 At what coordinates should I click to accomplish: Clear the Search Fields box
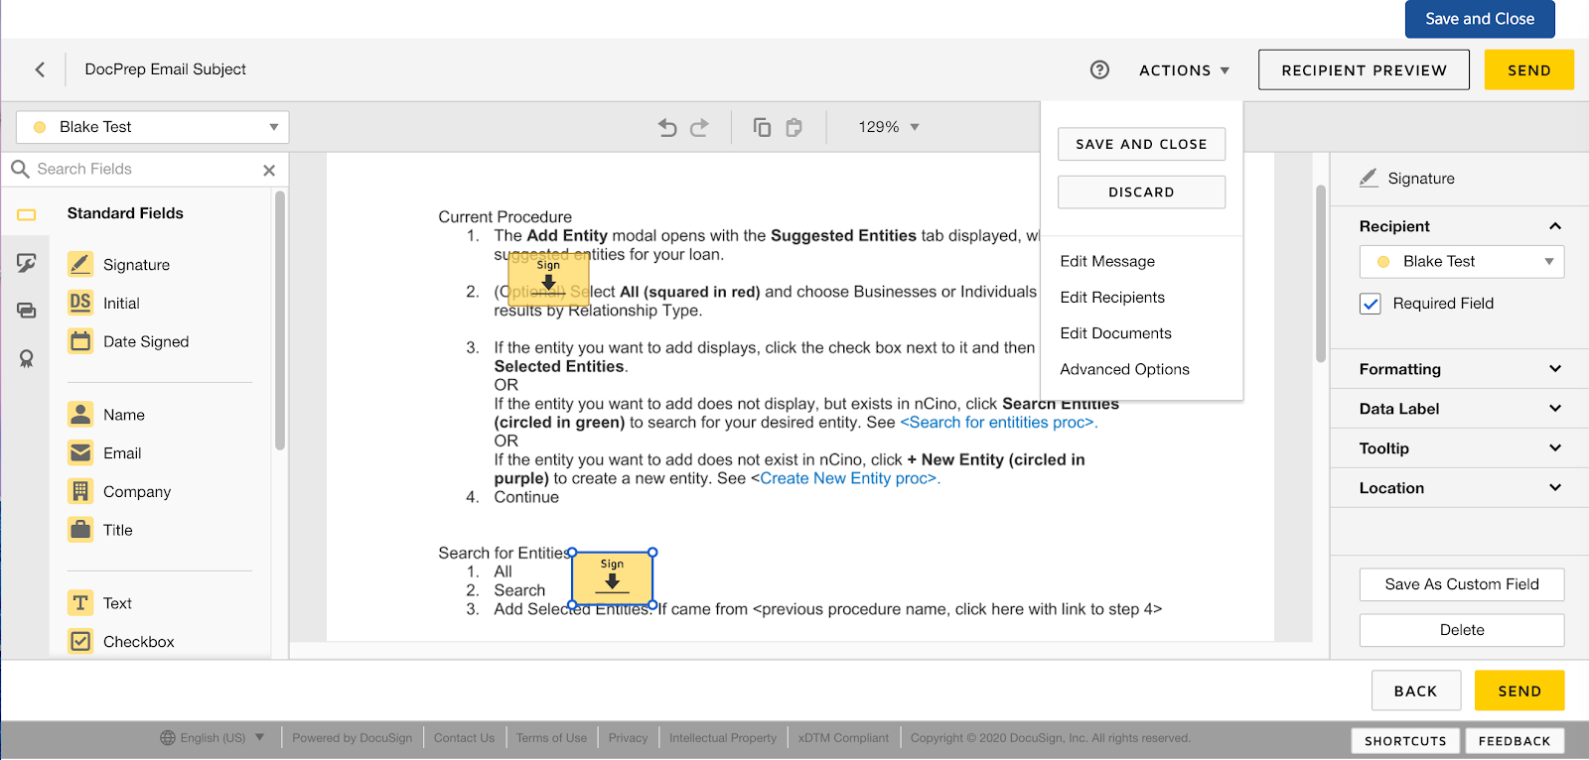tap(269, 170)
